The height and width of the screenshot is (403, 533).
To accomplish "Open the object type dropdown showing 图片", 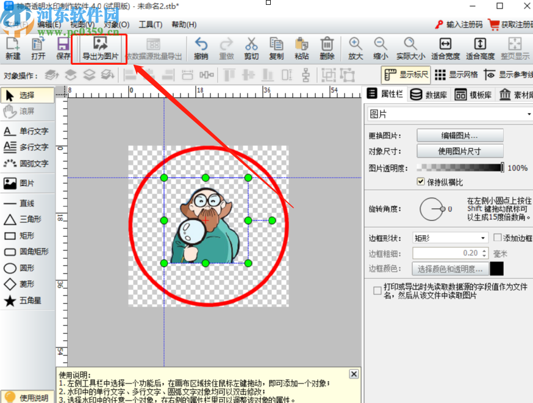I will [x=528, y=114].
